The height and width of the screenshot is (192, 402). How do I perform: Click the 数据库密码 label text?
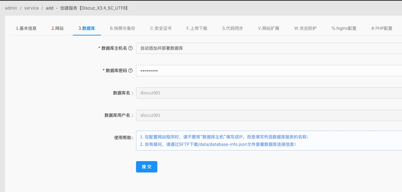pyautogui.click(x=116, y=71)
